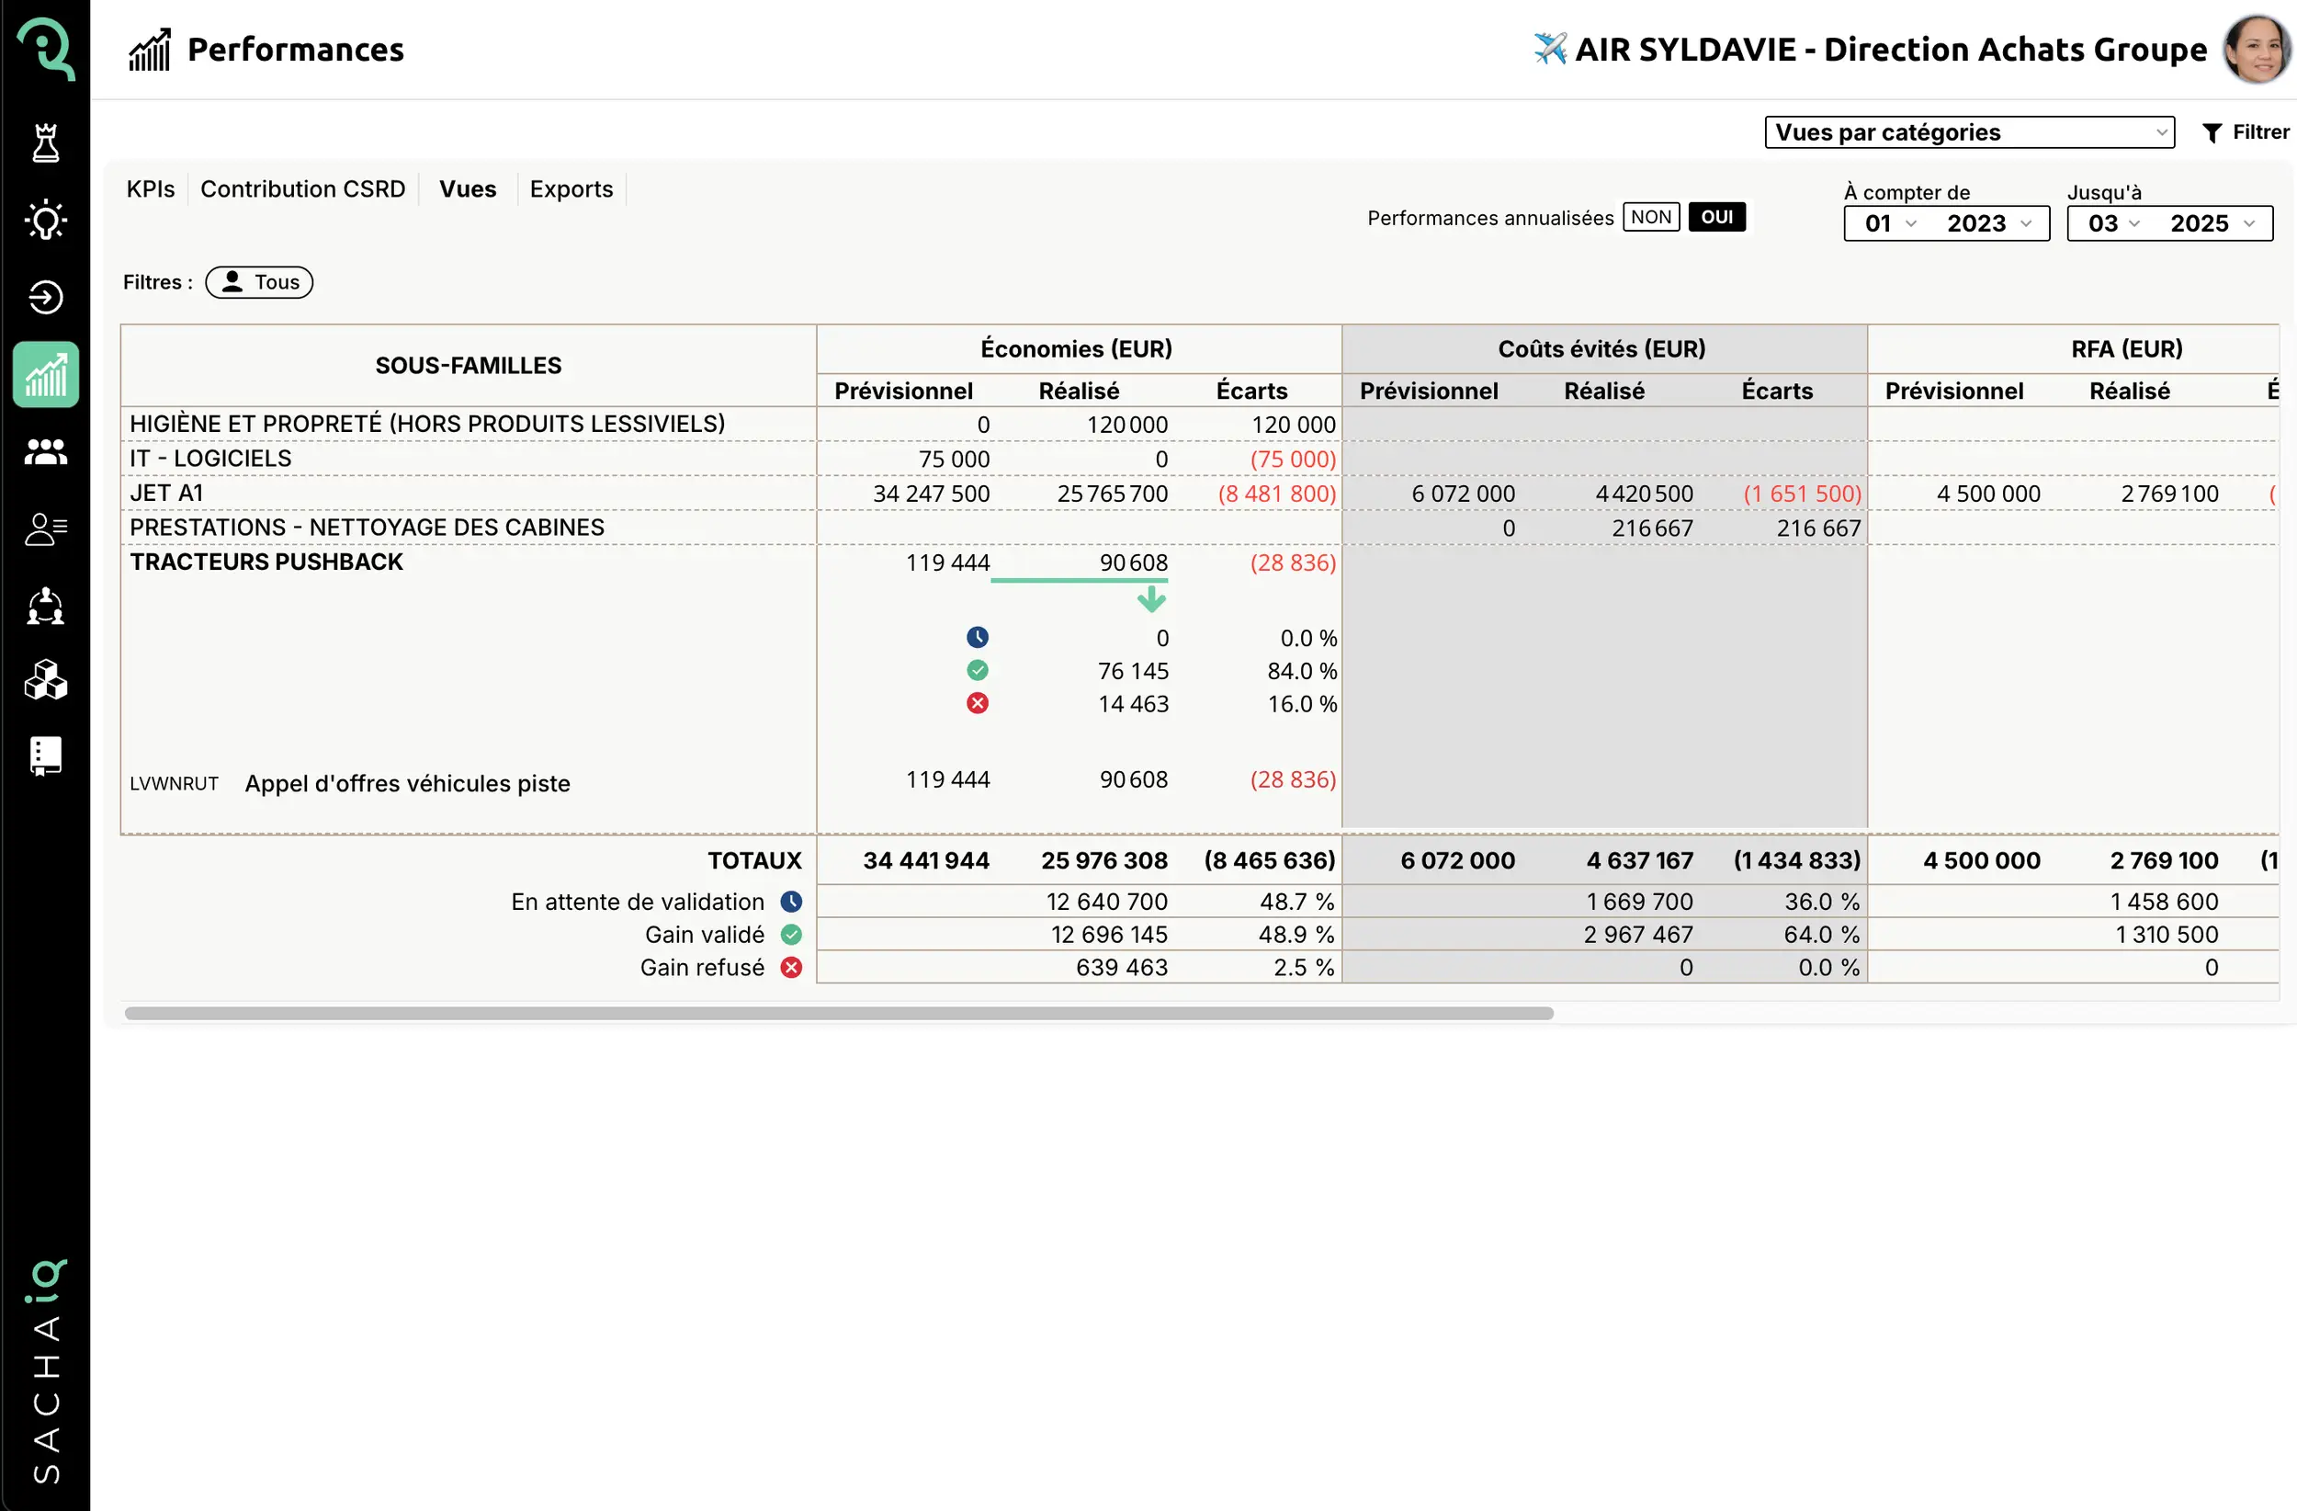The height and width of the screenshot is (1511, 2297).
Task: Toggle the Tous user filter chip
Action: [259, 282]
